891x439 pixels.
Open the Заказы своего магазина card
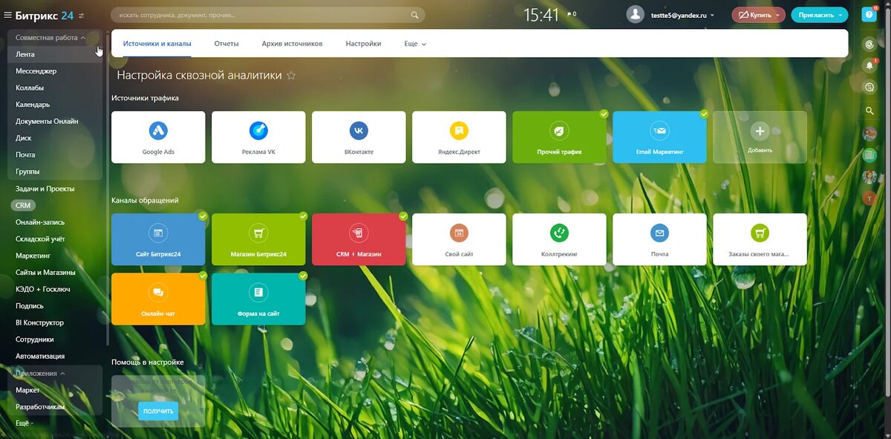760,239
